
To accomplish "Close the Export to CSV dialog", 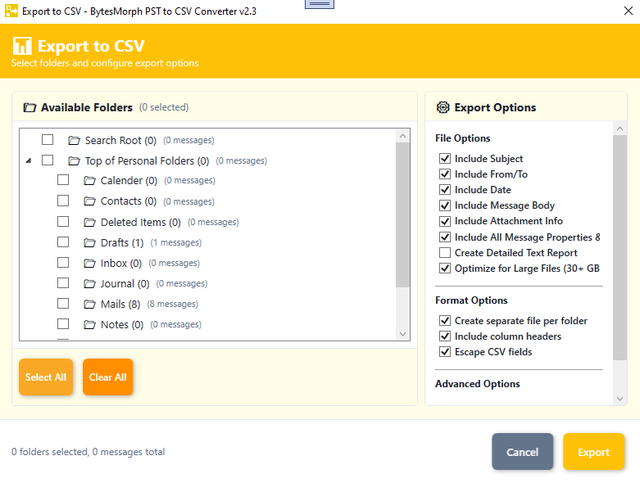I will coord(629,11).
